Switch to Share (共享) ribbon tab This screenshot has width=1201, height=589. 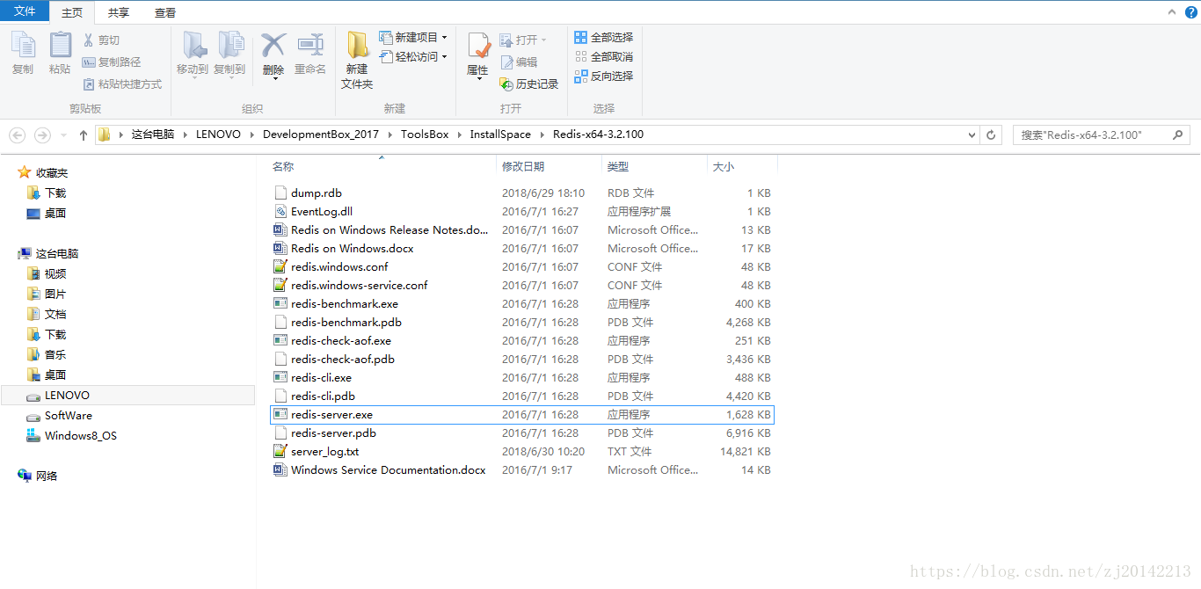(118, 13)
